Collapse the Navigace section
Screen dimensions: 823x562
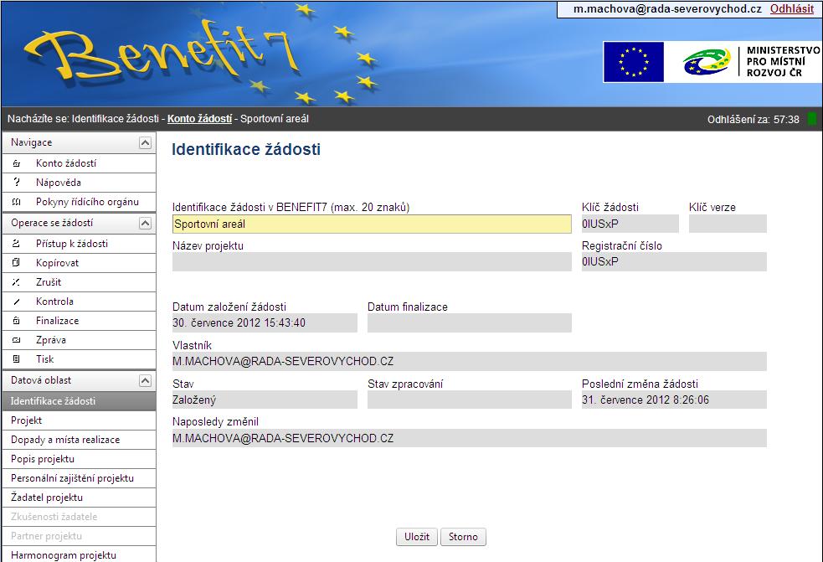click(x=145, y=143)
